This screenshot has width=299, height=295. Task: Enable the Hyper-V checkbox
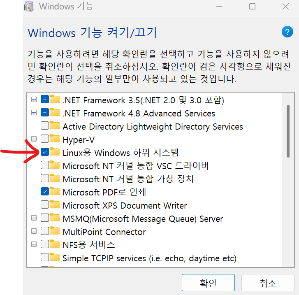(45, 139)
